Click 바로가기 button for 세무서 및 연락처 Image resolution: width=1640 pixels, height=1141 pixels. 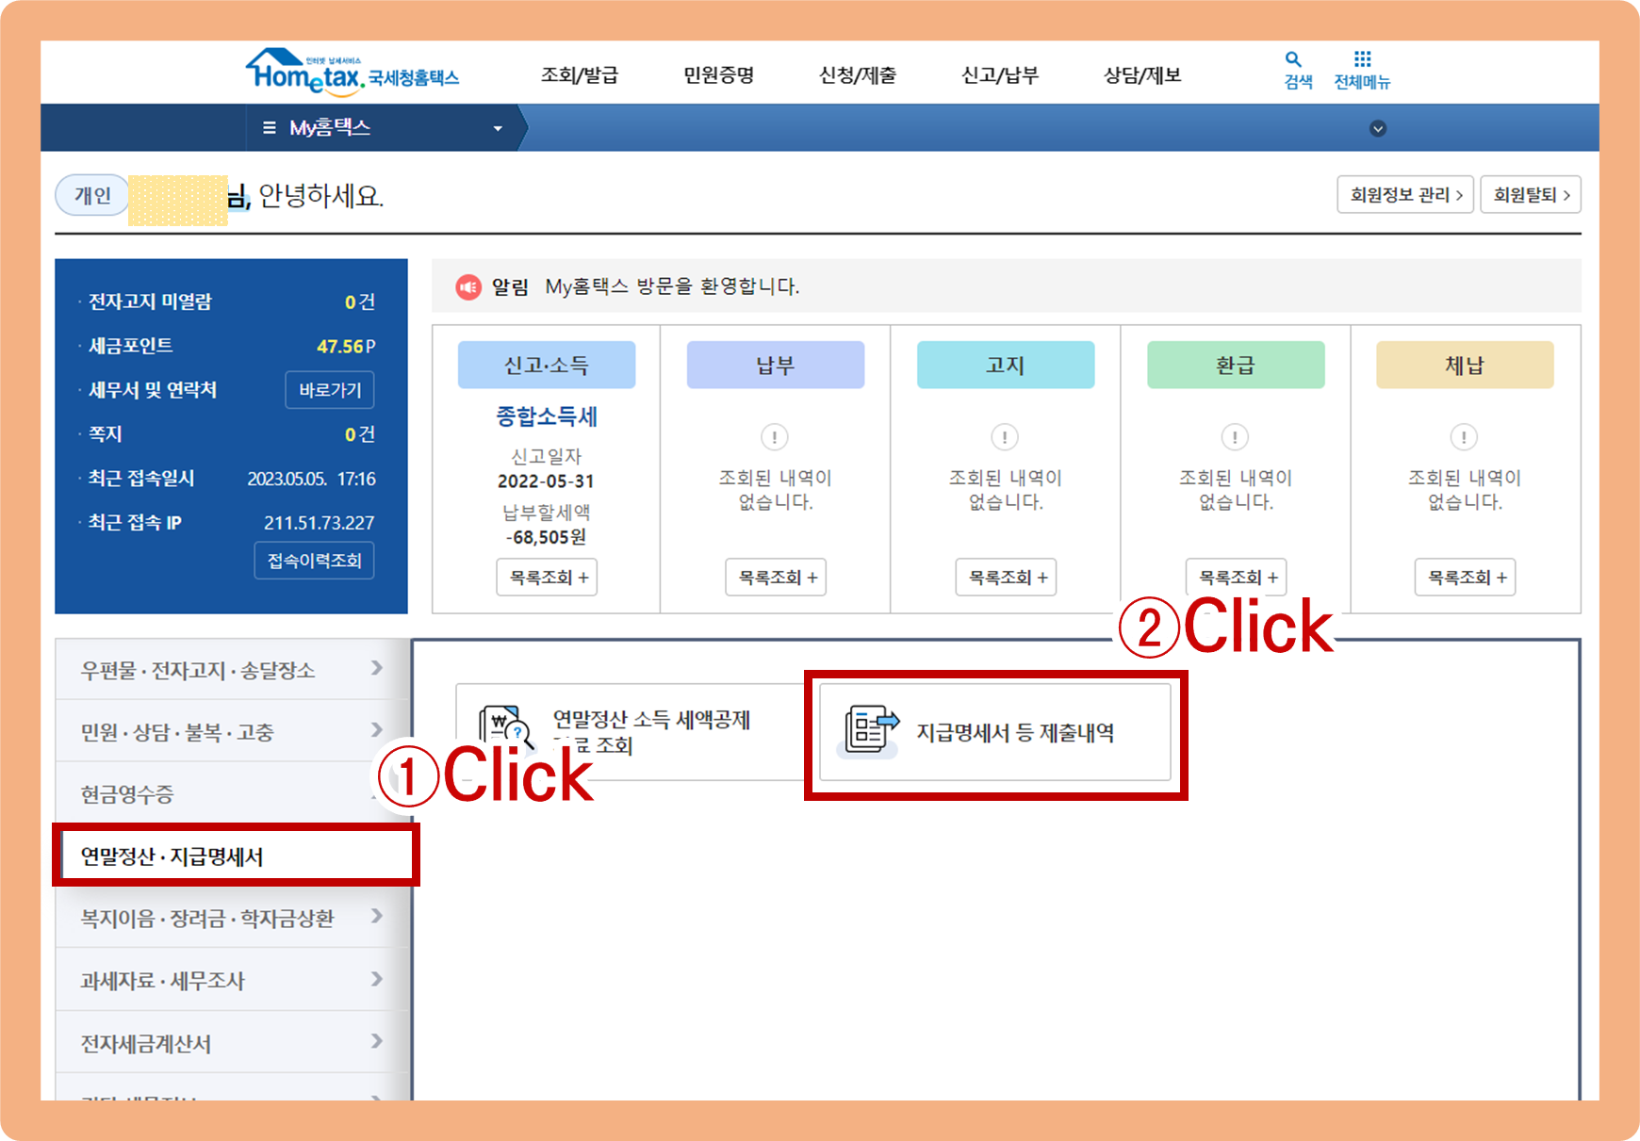pos(330,390)
